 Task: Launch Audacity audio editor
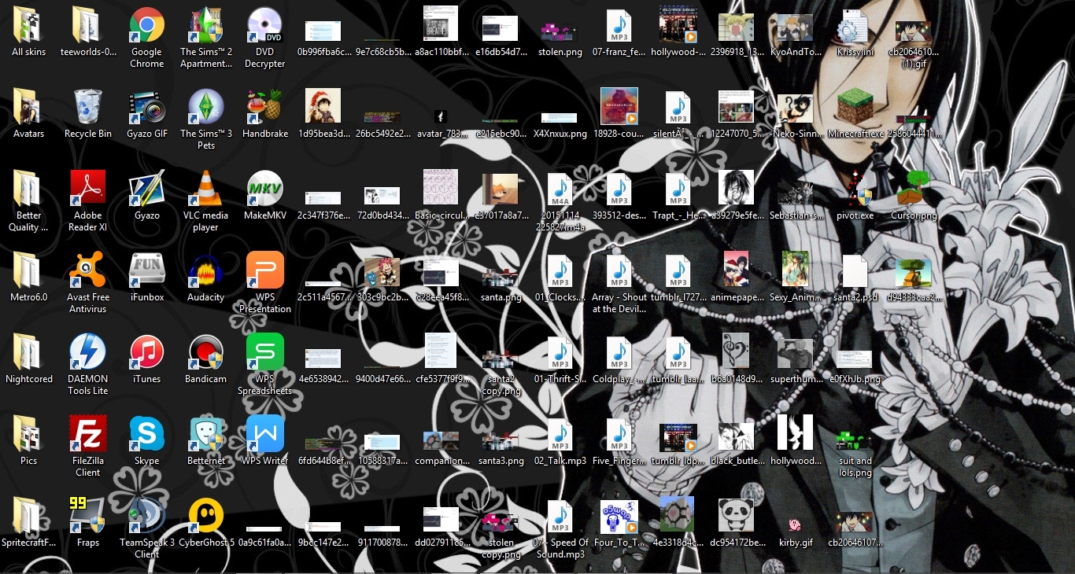[206, 271]
